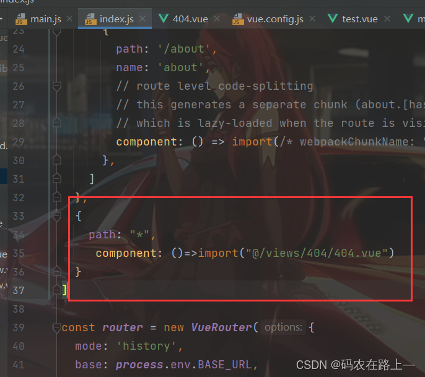Click the JS icon on vue.config.js tab

click(238, 19)
